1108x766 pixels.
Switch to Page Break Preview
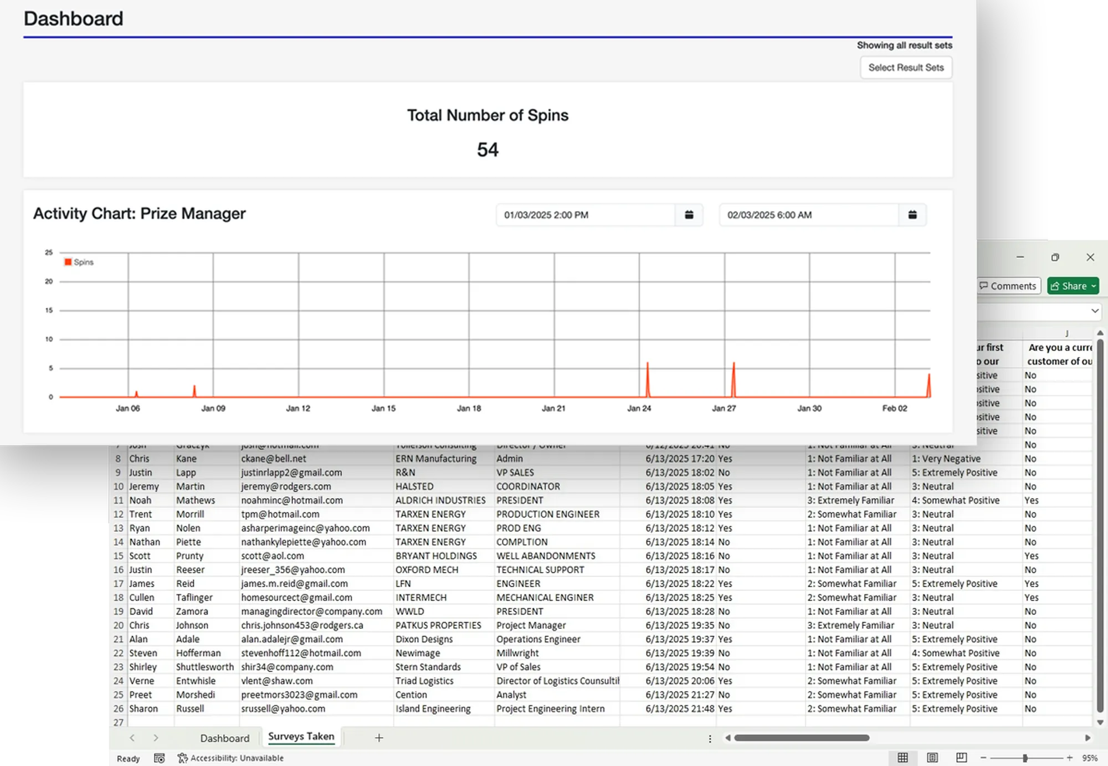(961, 758)
